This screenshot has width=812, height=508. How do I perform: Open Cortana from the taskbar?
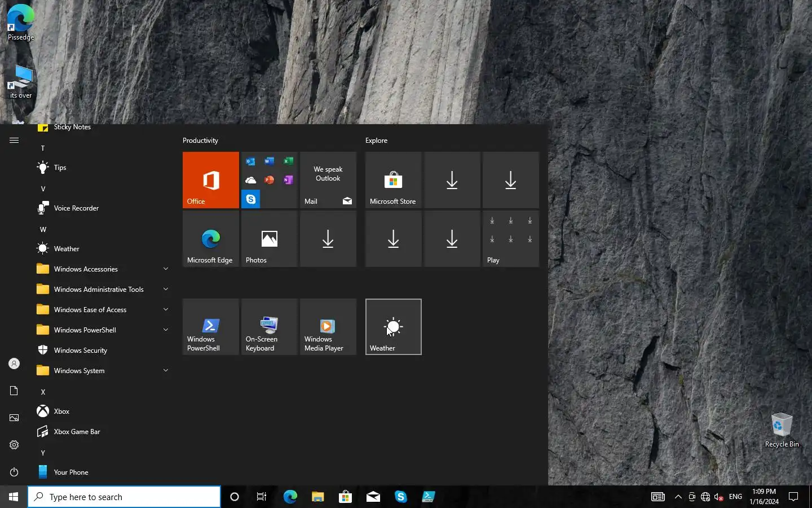pyautogui.click(x=235, y=497)
